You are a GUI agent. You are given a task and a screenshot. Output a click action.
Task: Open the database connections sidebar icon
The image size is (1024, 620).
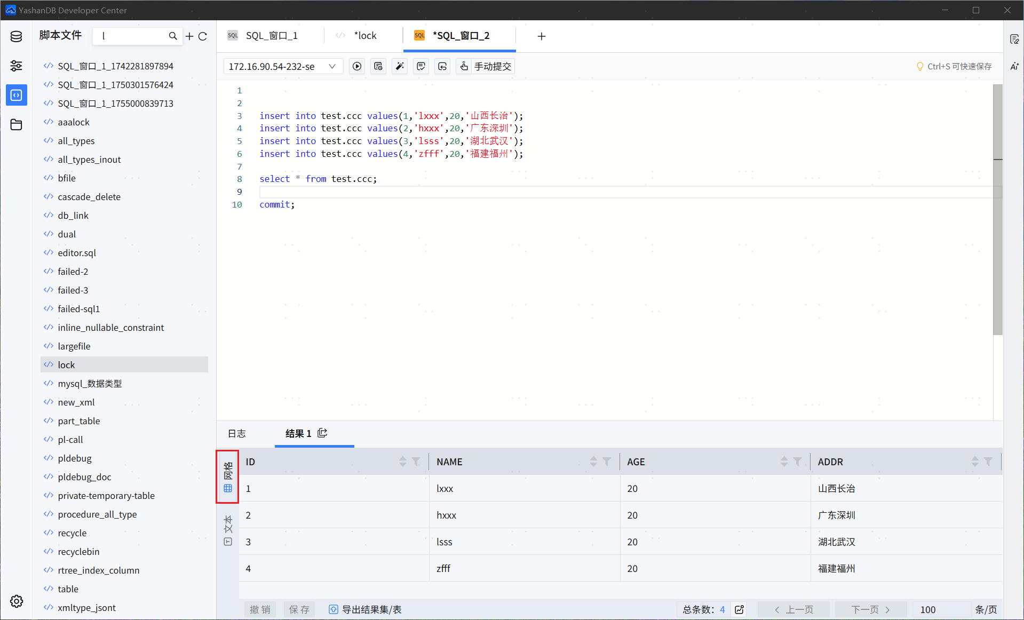[x=16, y=36]
